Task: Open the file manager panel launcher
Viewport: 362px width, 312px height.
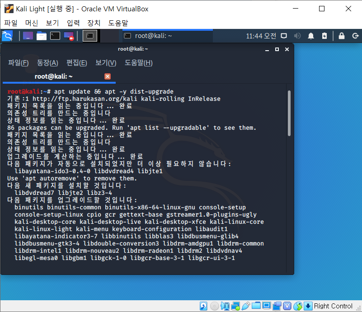Action: [x=42, y=36]
